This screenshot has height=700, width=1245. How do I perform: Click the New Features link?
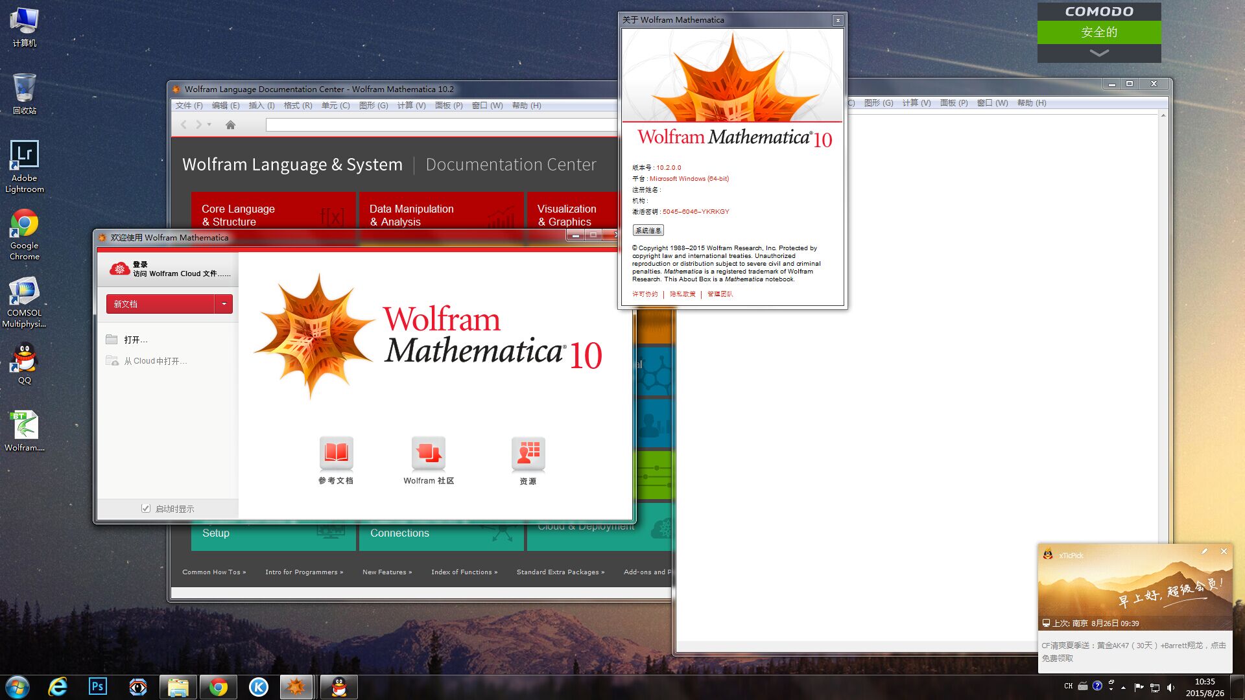point(386,572)
